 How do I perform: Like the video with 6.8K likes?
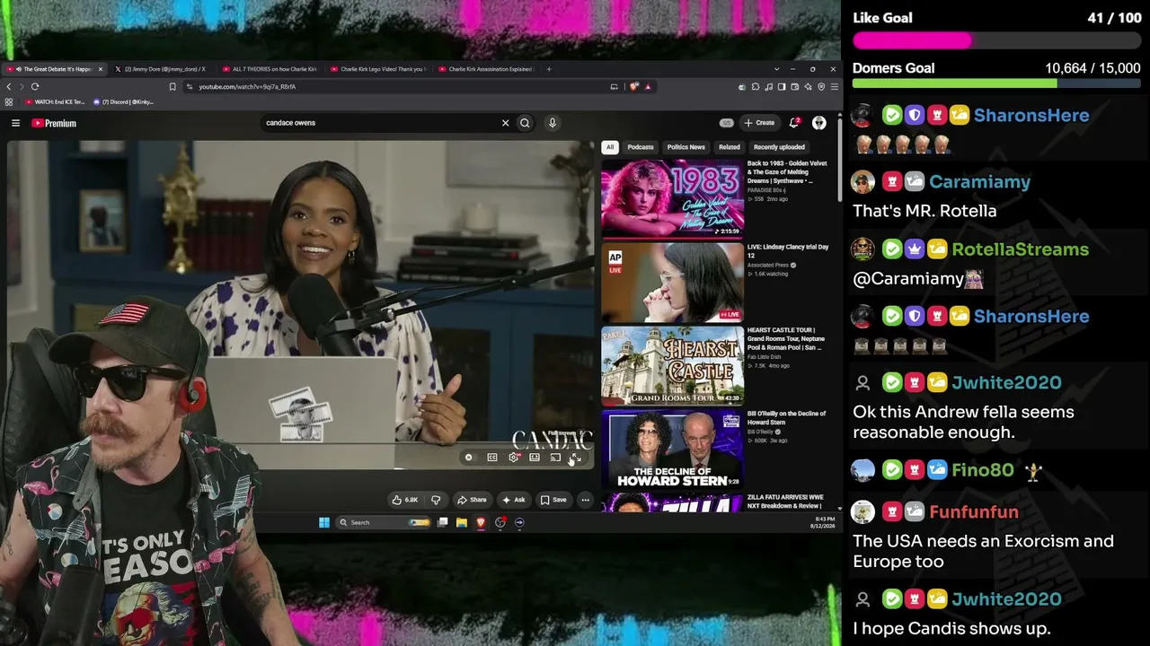coord(405,500)
